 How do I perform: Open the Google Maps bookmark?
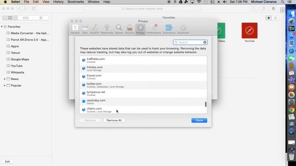(x=18, y=59)
